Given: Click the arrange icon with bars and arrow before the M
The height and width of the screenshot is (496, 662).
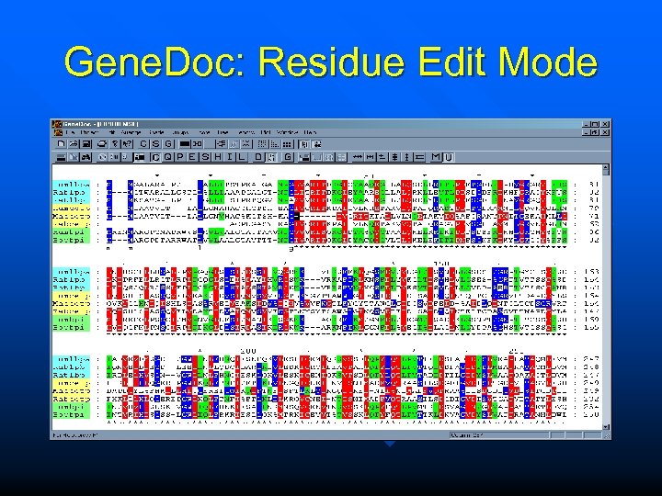Looking at the screenshot, I should pos(370,157).
